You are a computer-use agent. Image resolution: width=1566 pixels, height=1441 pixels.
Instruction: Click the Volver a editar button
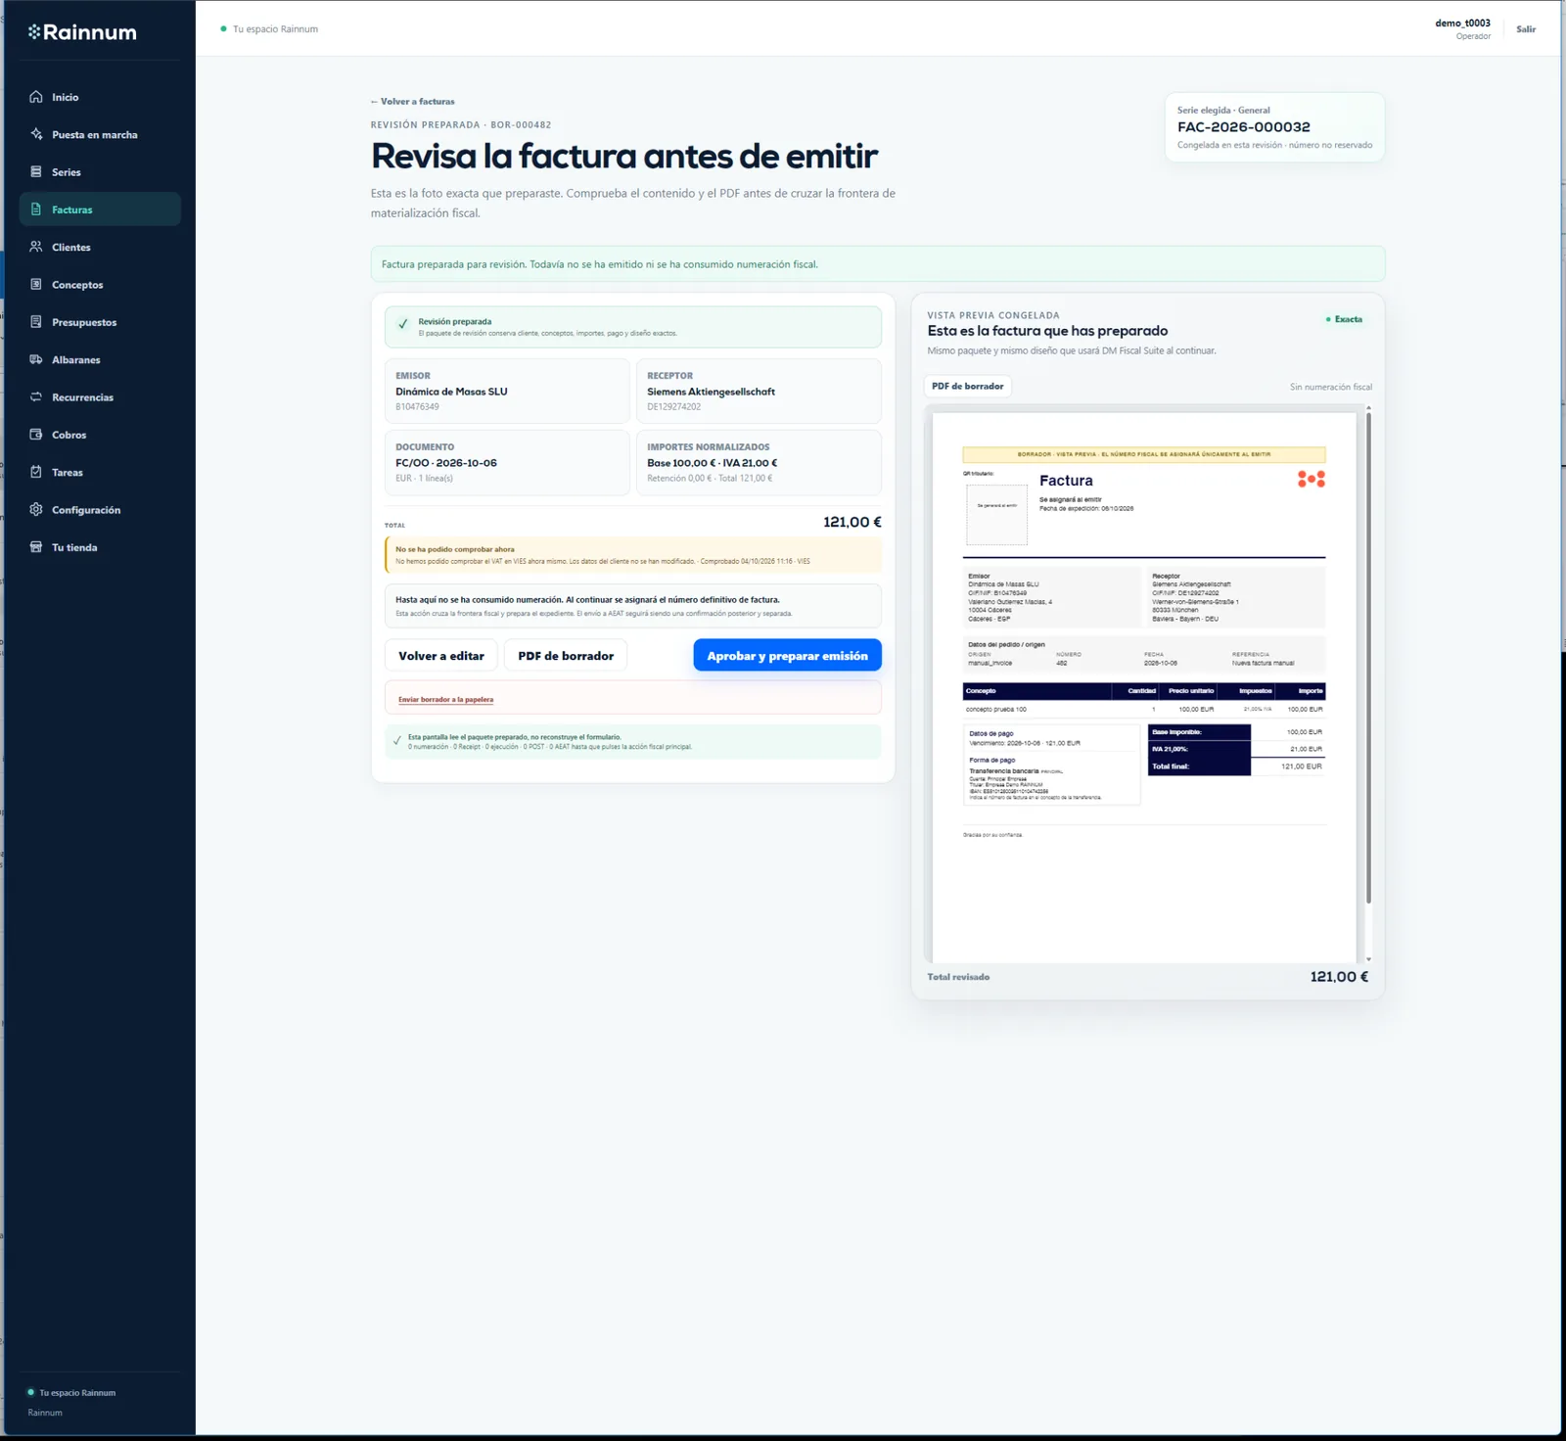click(x=441, y=655)
